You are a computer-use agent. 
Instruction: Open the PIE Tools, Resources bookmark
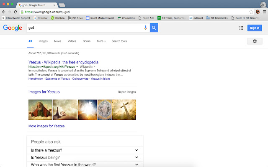(171, 18)
